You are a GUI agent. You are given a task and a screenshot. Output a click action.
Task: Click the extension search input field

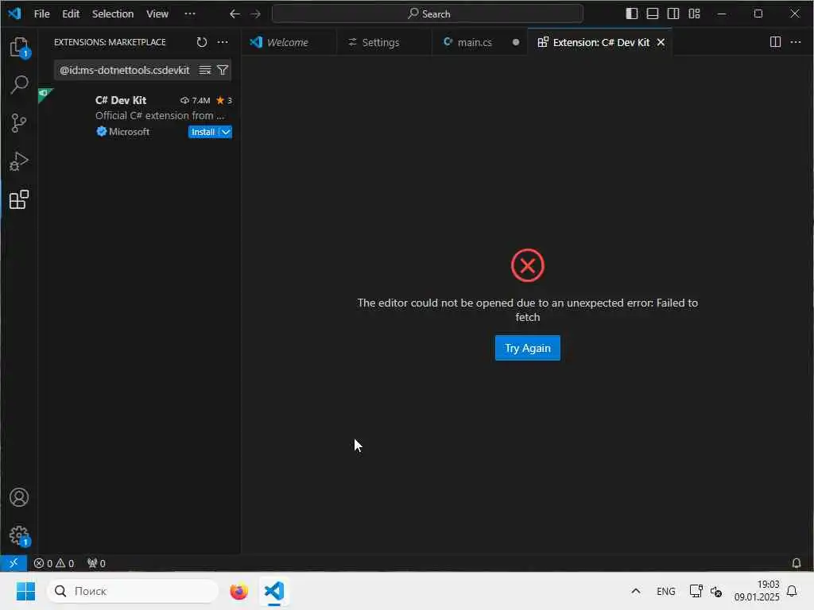tap(125, 70)
